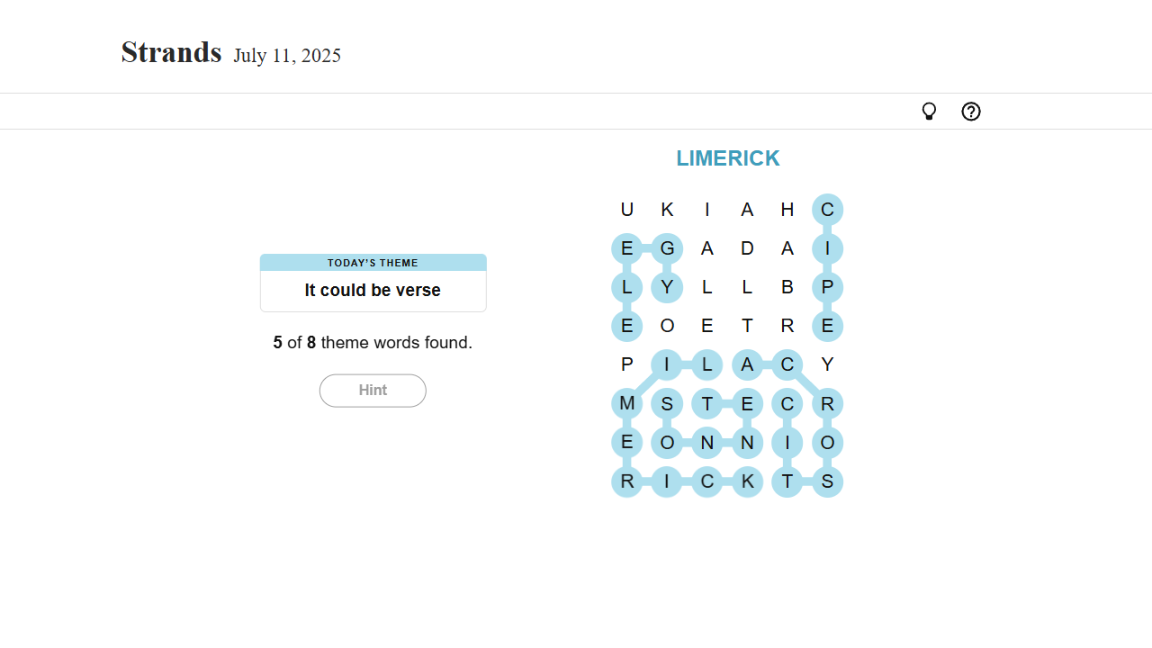
Task: Select the unhighlighted letter K
Action: 667,210
